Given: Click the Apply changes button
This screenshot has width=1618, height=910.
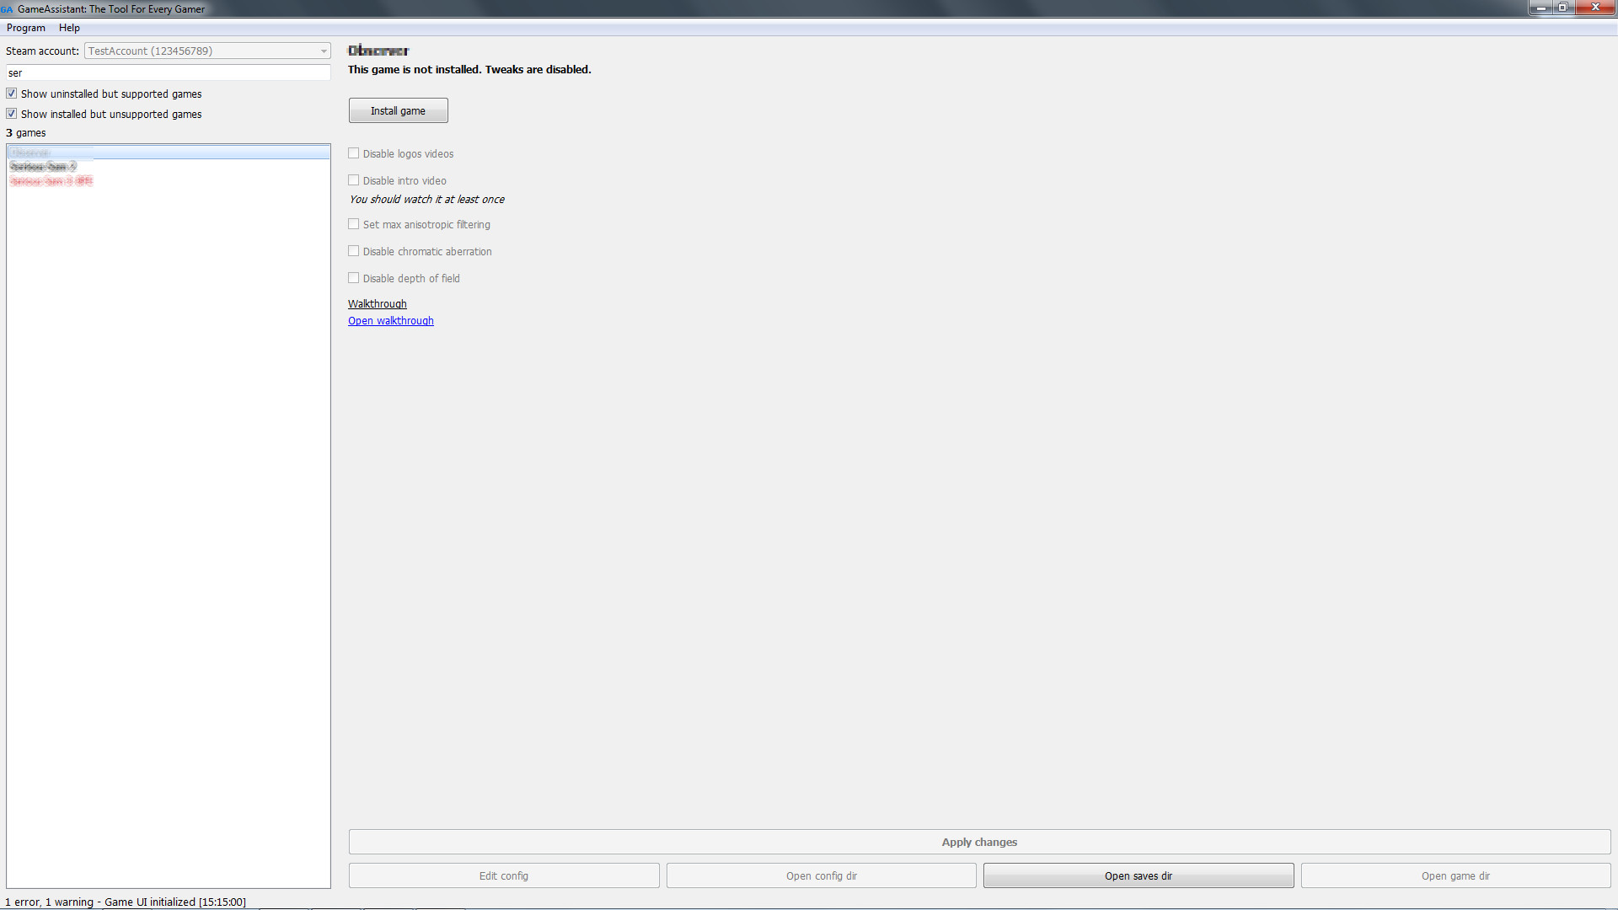Looking at the screenshot, I should tap(979, 842).
